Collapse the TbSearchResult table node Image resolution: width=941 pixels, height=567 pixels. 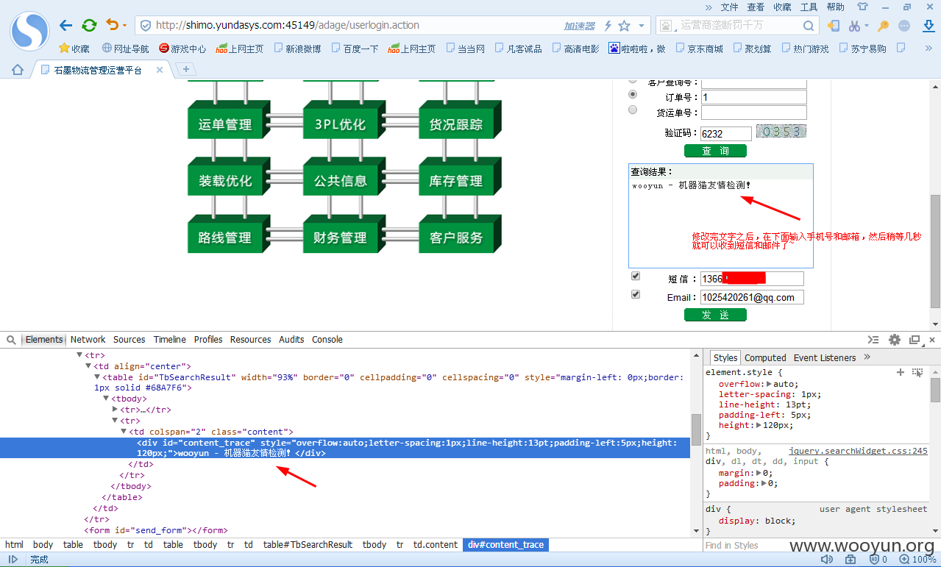click(97, 377)
